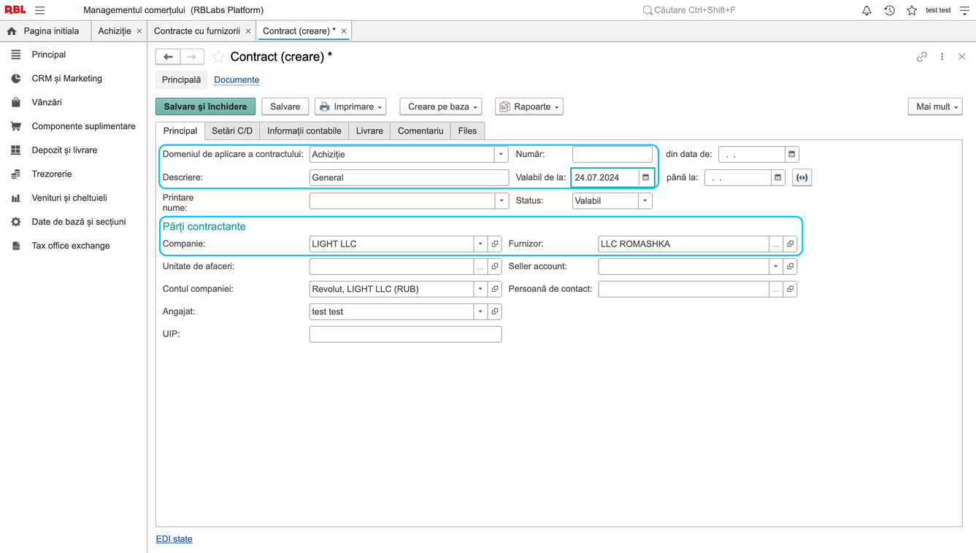Screen dimensions: 976x553
Task: Open calendar for Valabil de la
Action: tap(645, 177)
